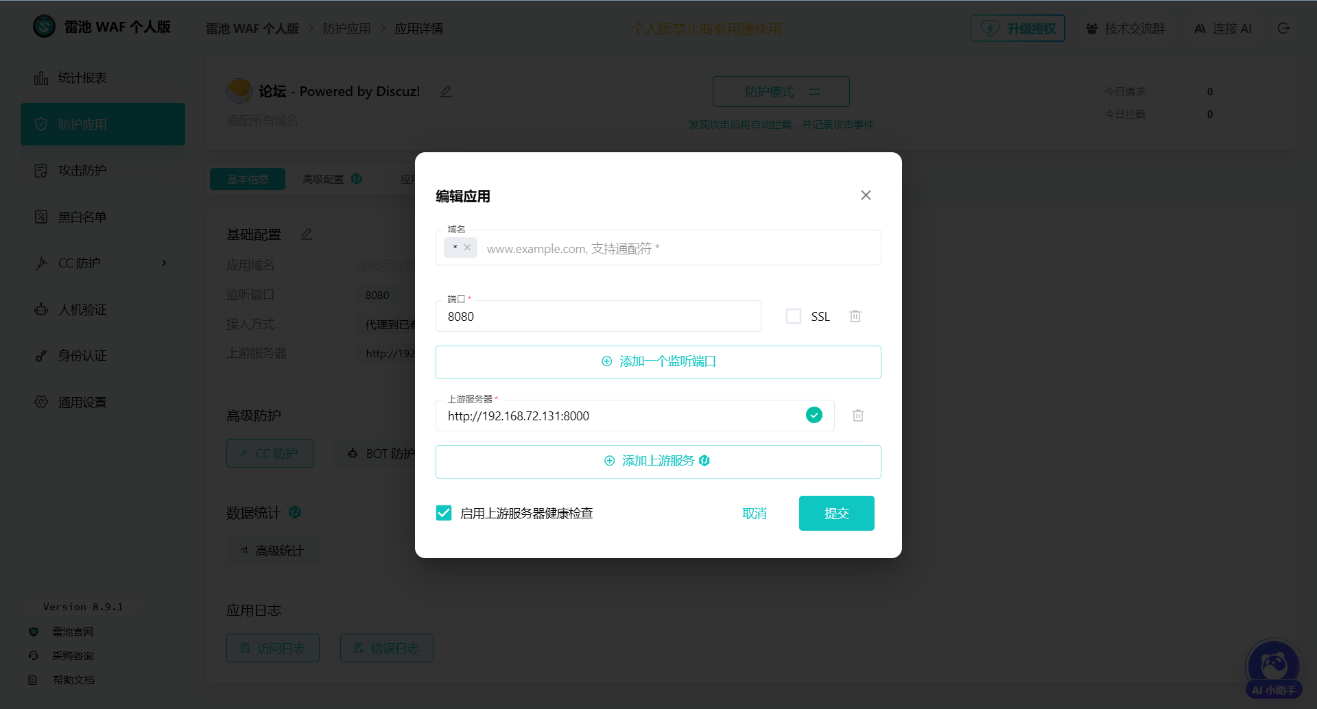
Task: Close the 编辑应用 dialog
Action: point(866,195)
